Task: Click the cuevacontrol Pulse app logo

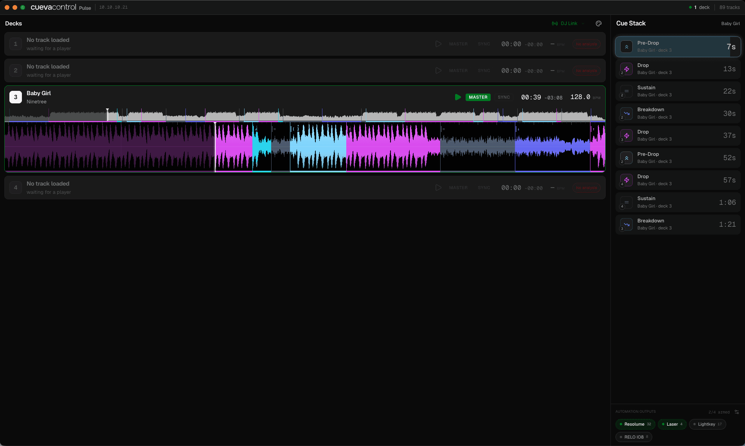Action: point(61,7)
